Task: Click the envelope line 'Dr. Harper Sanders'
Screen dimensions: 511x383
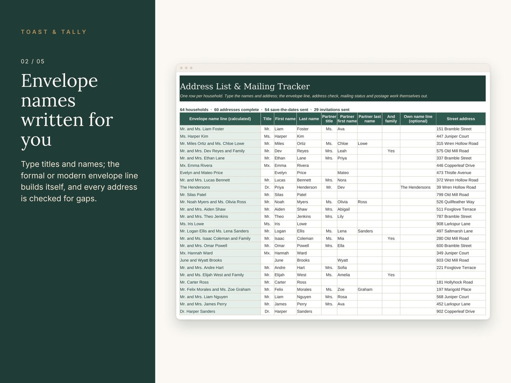Action: click(x=220, y=312)
